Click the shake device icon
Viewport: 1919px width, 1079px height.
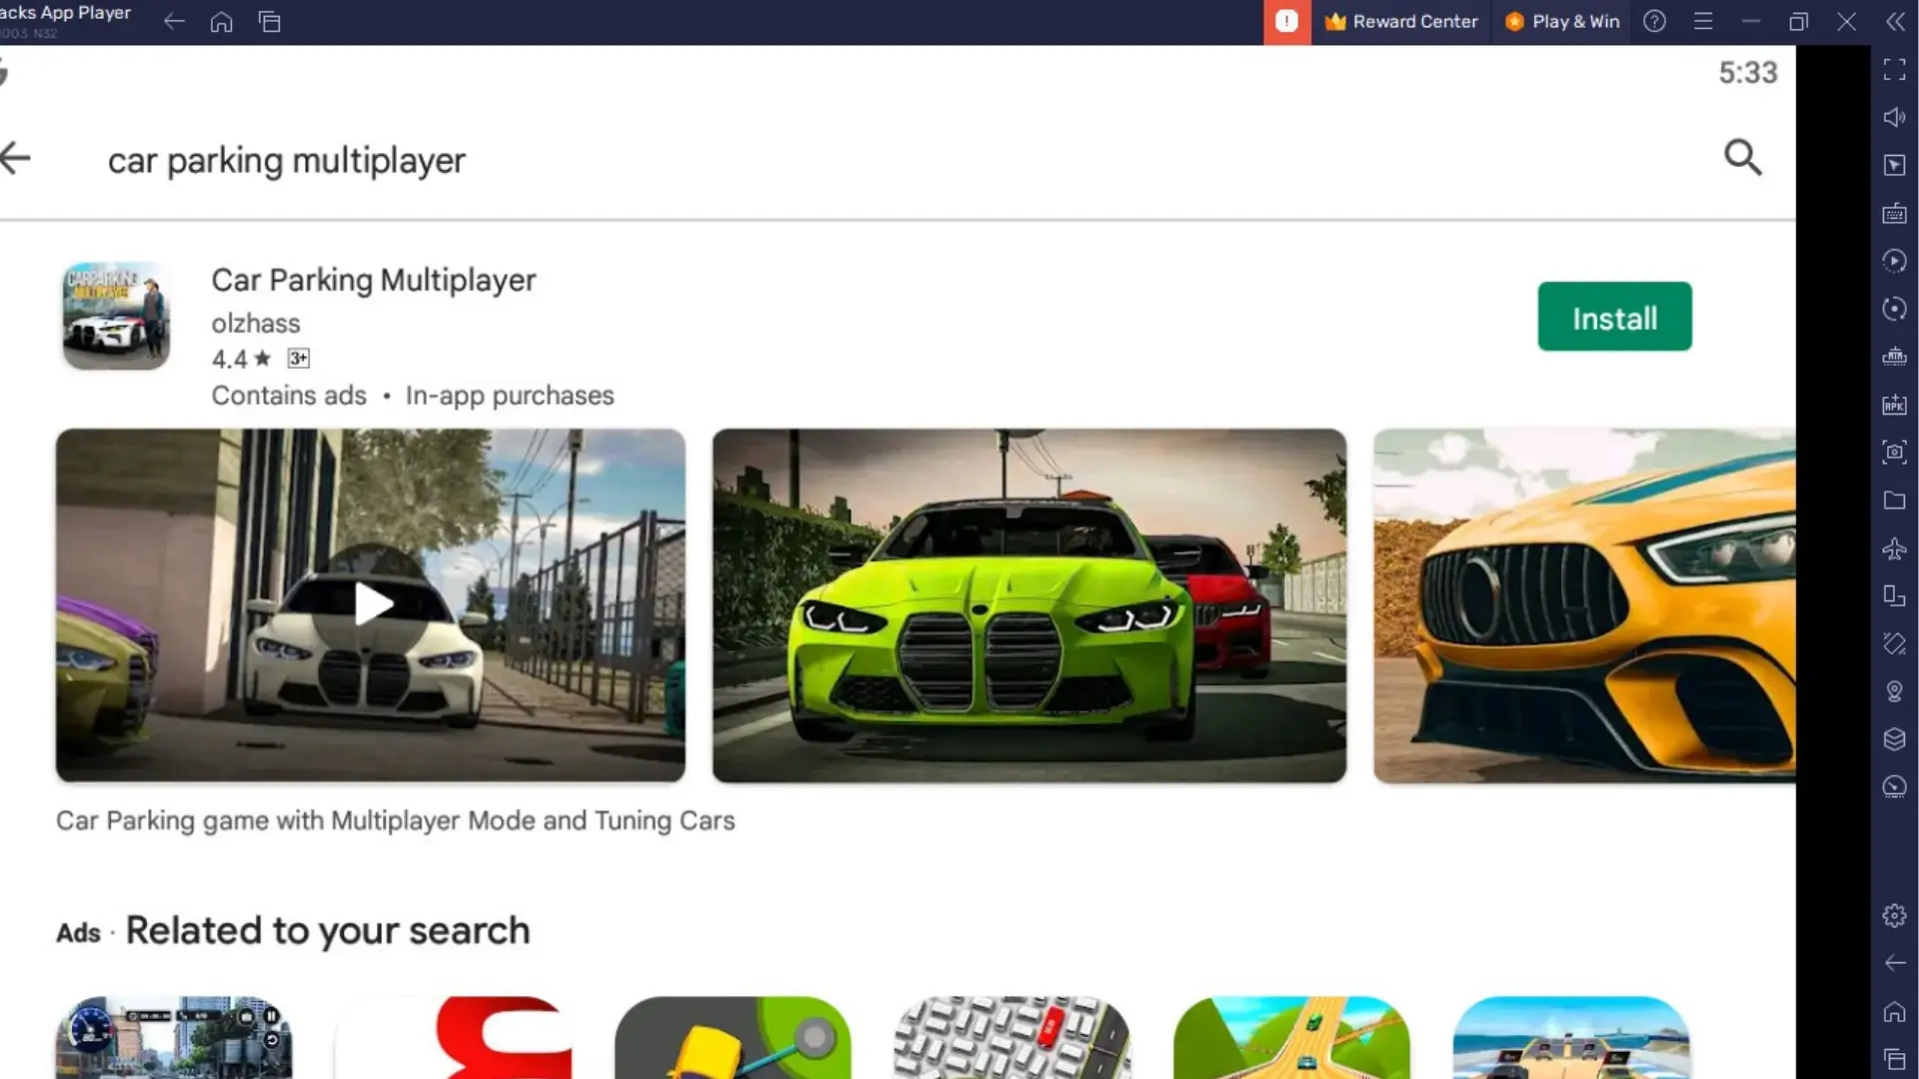1894,643
